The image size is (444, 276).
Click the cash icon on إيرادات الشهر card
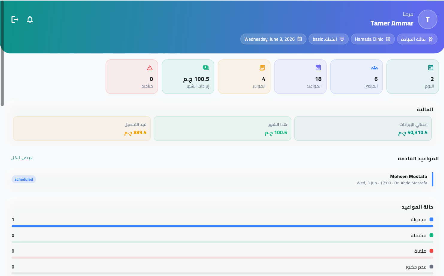[206, 68]
